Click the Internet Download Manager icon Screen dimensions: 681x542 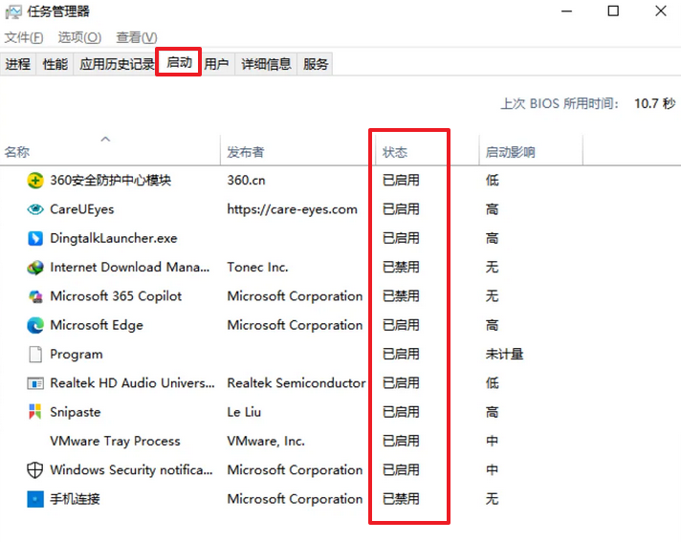pyautogui.click(x=35, y=268)
